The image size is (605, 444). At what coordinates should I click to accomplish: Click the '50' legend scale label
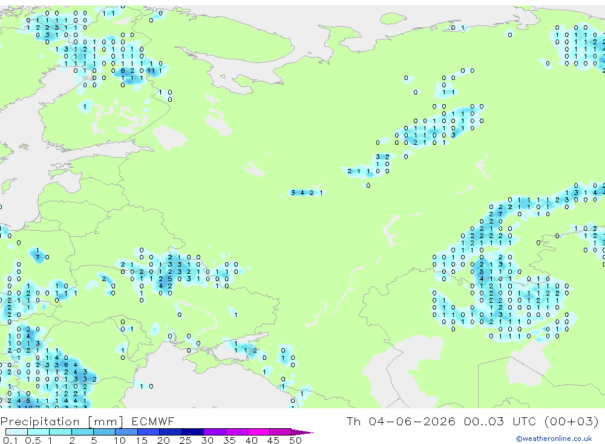coord(295,440)
